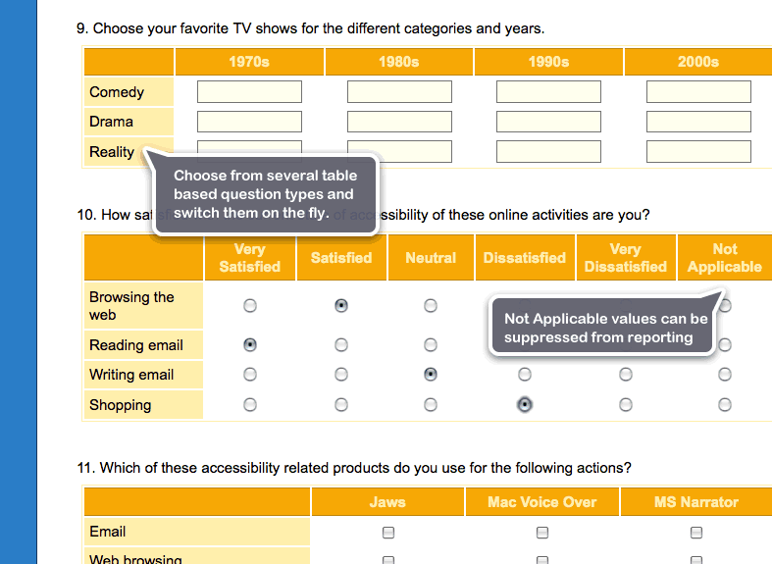The width and height of the screenshot is (772, 564).
Task: Focus the 1990s Reality text field
Action: [x=548, y=152]
